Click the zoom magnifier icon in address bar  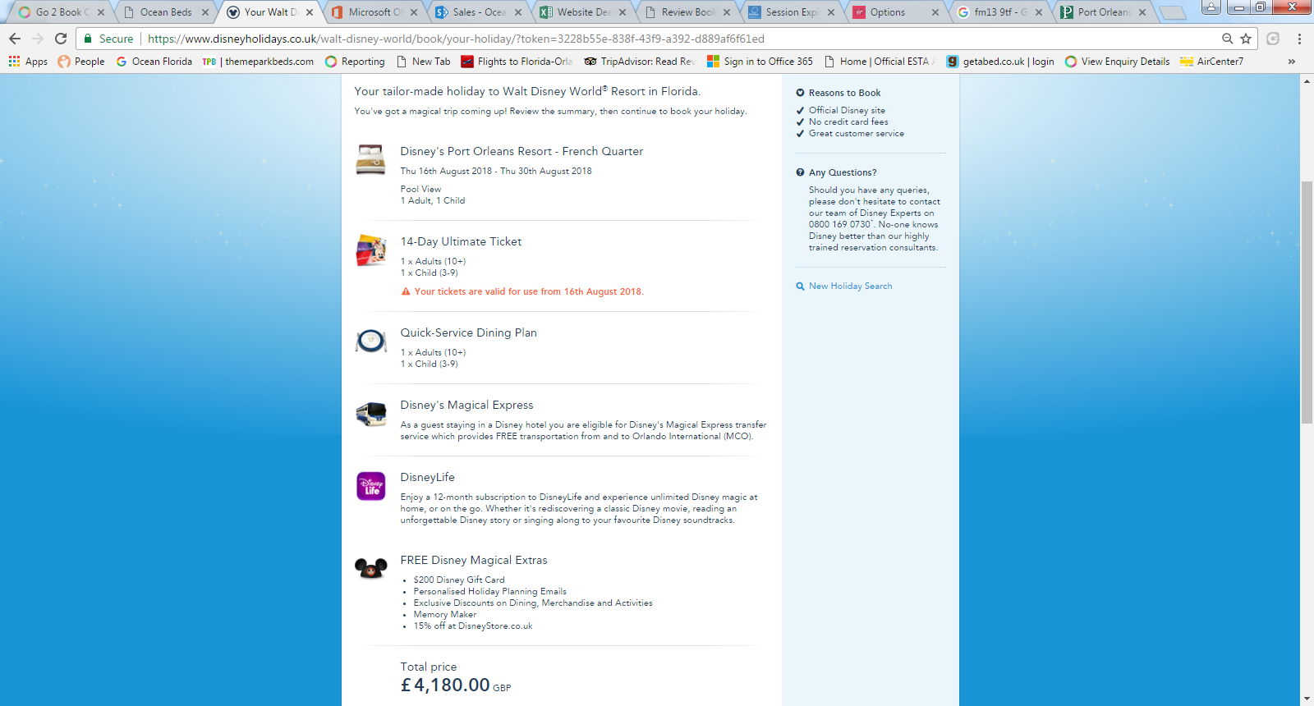1228,39
